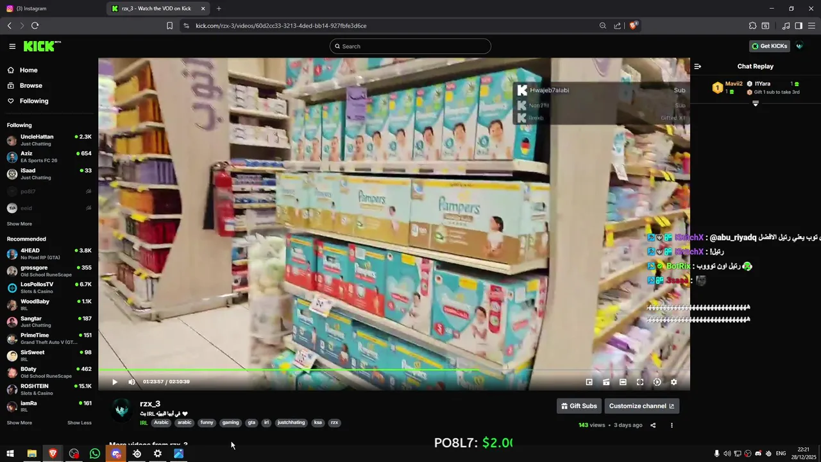The width and height of the screenshot is (821, 462).
Task: Seek on the green video progress bar
Action: pos(394,370)
